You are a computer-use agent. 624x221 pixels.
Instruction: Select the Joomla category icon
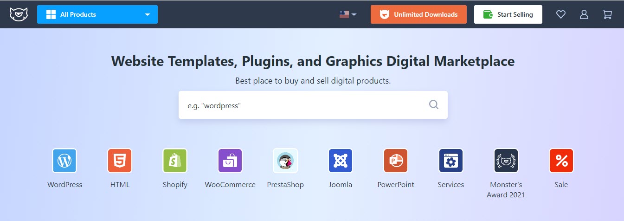click(341, 161)
